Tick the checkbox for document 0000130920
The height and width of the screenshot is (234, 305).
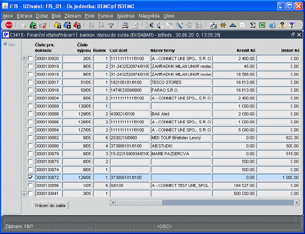coord(30,58)
